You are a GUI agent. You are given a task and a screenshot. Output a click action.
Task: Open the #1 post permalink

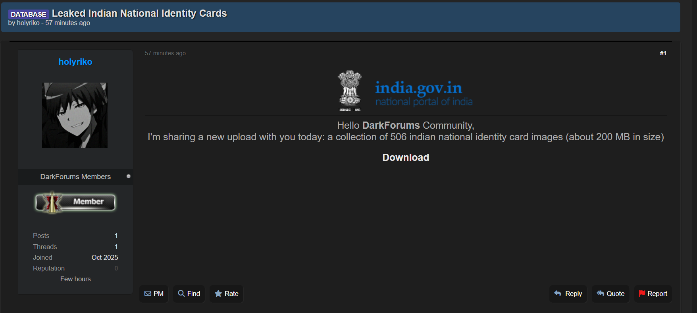pos(663,53)
